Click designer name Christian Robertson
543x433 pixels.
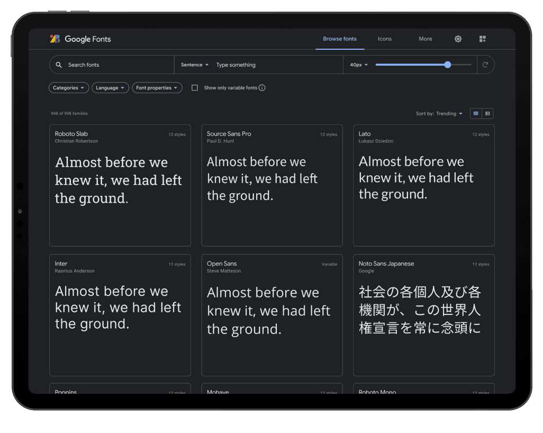[76, 141]
